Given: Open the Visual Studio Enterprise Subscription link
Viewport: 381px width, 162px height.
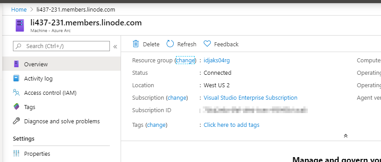Looking at the screenshot, I should (250, 97).
